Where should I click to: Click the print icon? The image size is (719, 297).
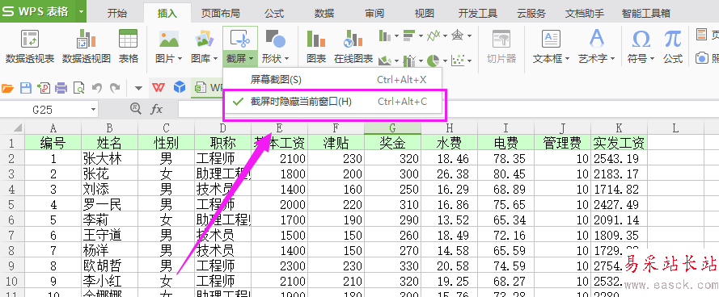61,87
